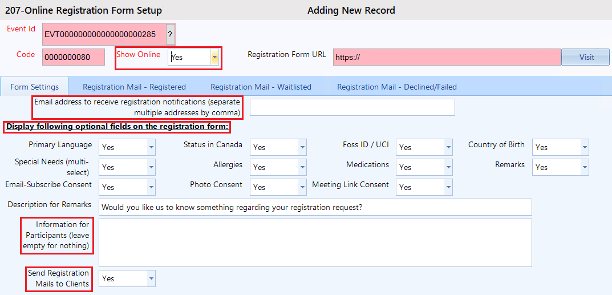Expand the Status in Canada dropdown
The image size is (612, 295).
point(302,147)
